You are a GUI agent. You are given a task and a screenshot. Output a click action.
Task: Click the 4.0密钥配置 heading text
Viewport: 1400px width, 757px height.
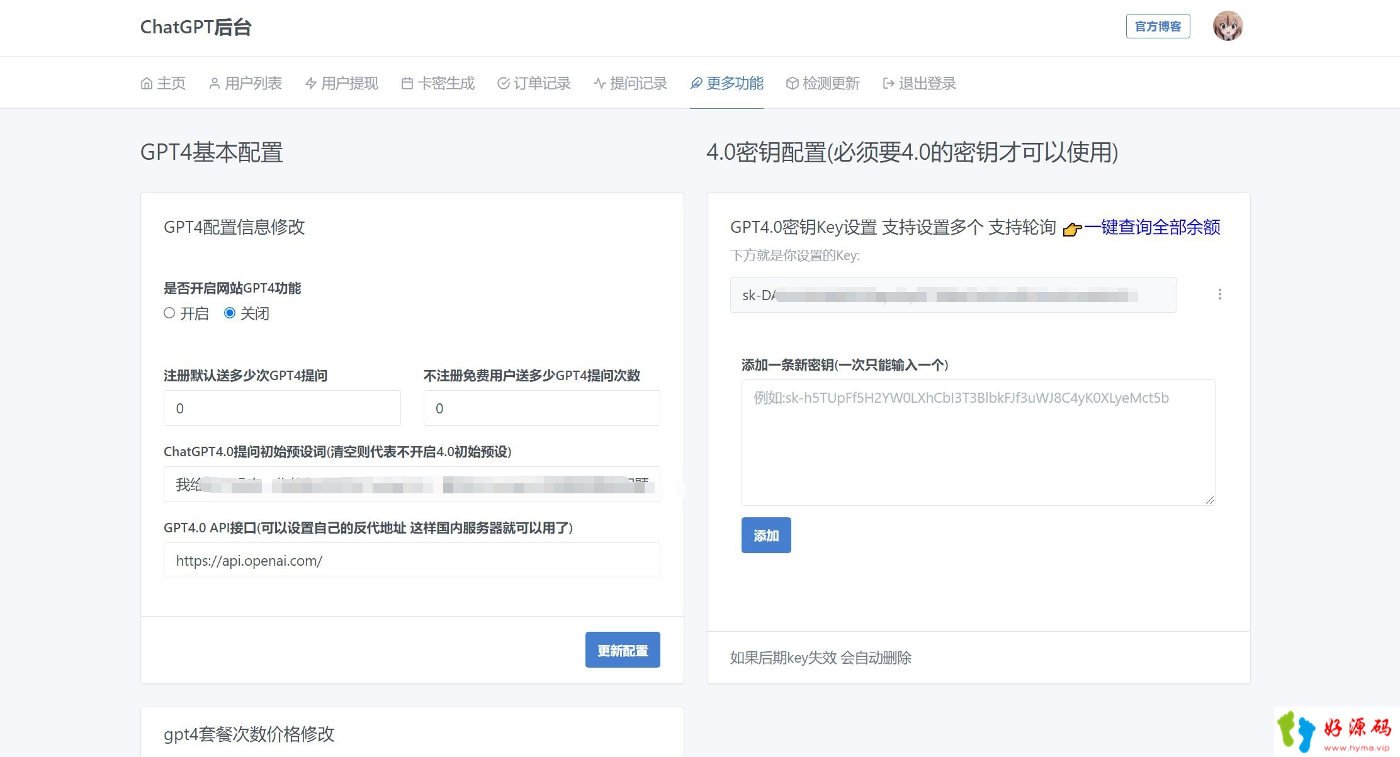click(912, 152)
